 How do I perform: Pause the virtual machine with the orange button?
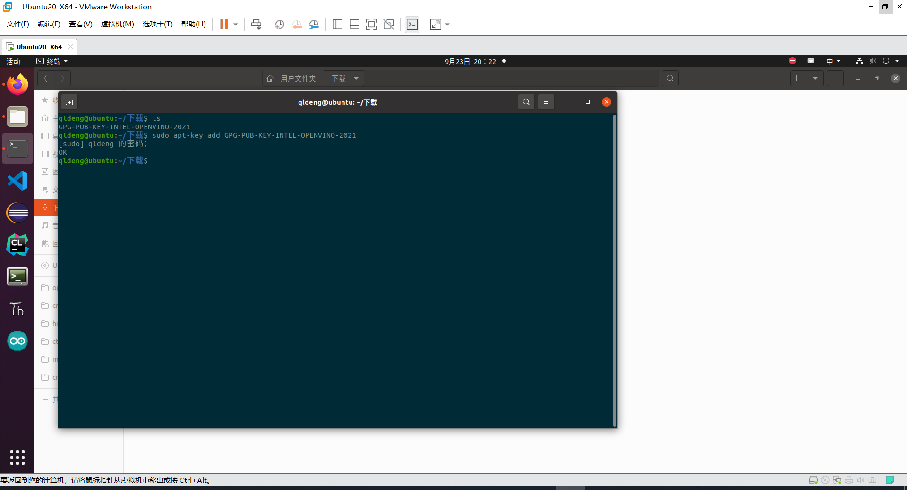click(x=224, y=25)
